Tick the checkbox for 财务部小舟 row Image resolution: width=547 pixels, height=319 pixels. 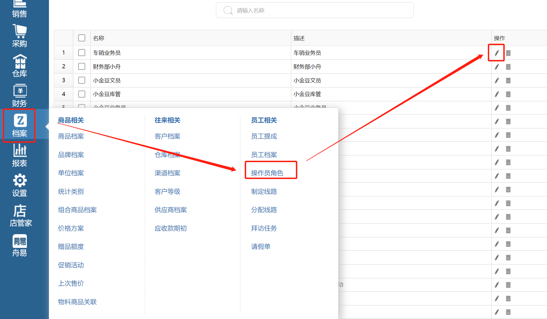point(82,66)
